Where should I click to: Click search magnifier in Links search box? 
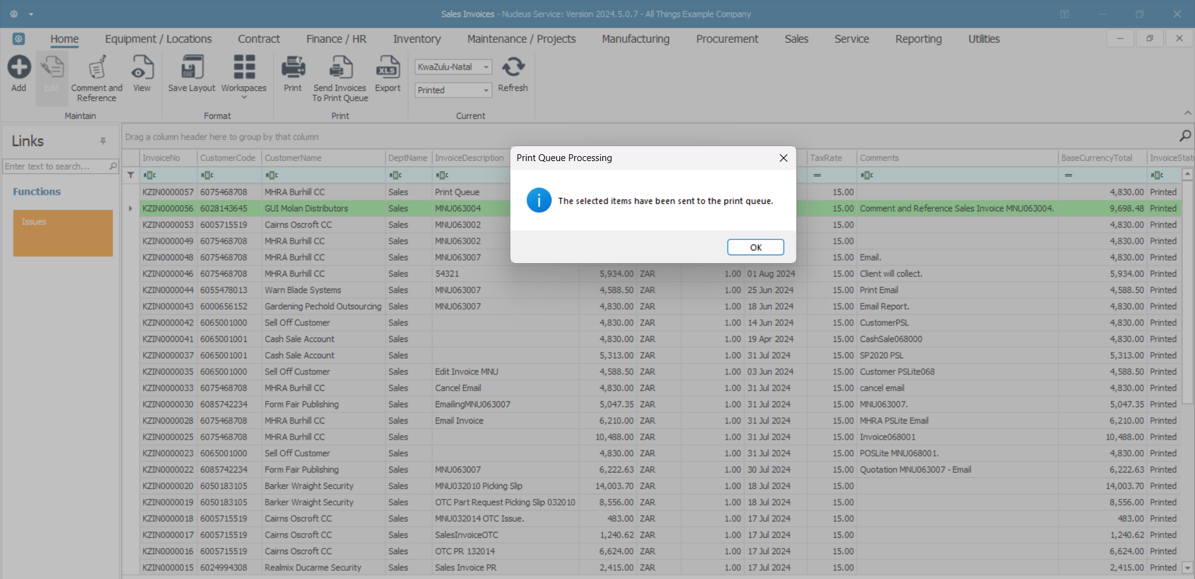(113, 166)
